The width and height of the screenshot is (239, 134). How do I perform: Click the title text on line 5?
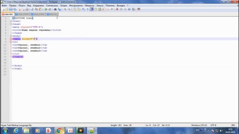36,30
